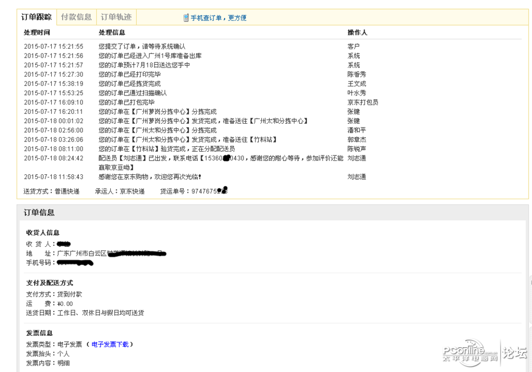This screenshot has height=372, width=532.
Task: Select timestamp 2015-07-17 15:21:55
Action: point(53,46)
